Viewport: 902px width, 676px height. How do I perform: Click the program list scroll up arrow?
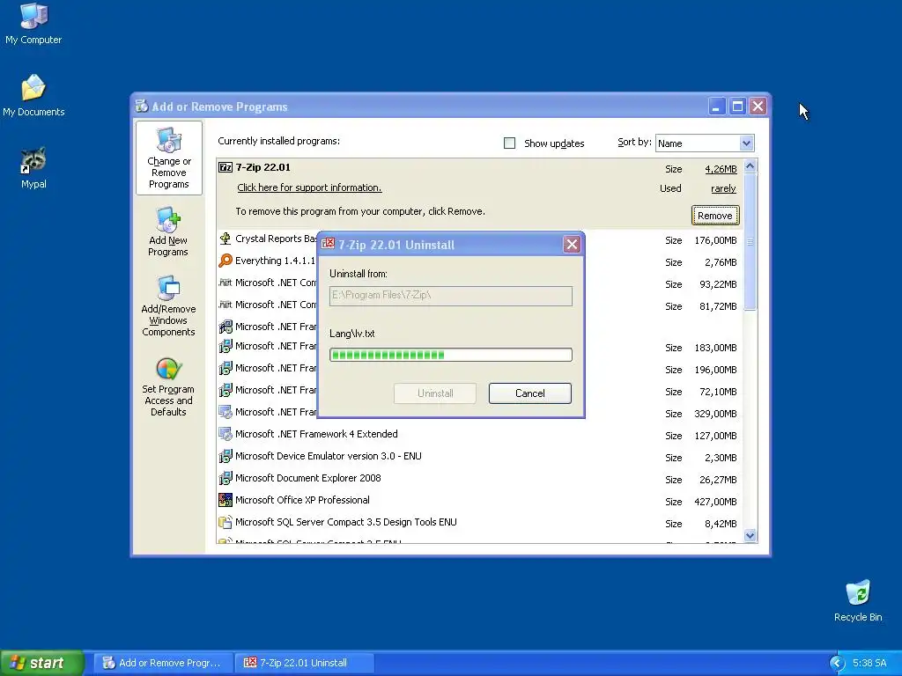tap(750, 166)
